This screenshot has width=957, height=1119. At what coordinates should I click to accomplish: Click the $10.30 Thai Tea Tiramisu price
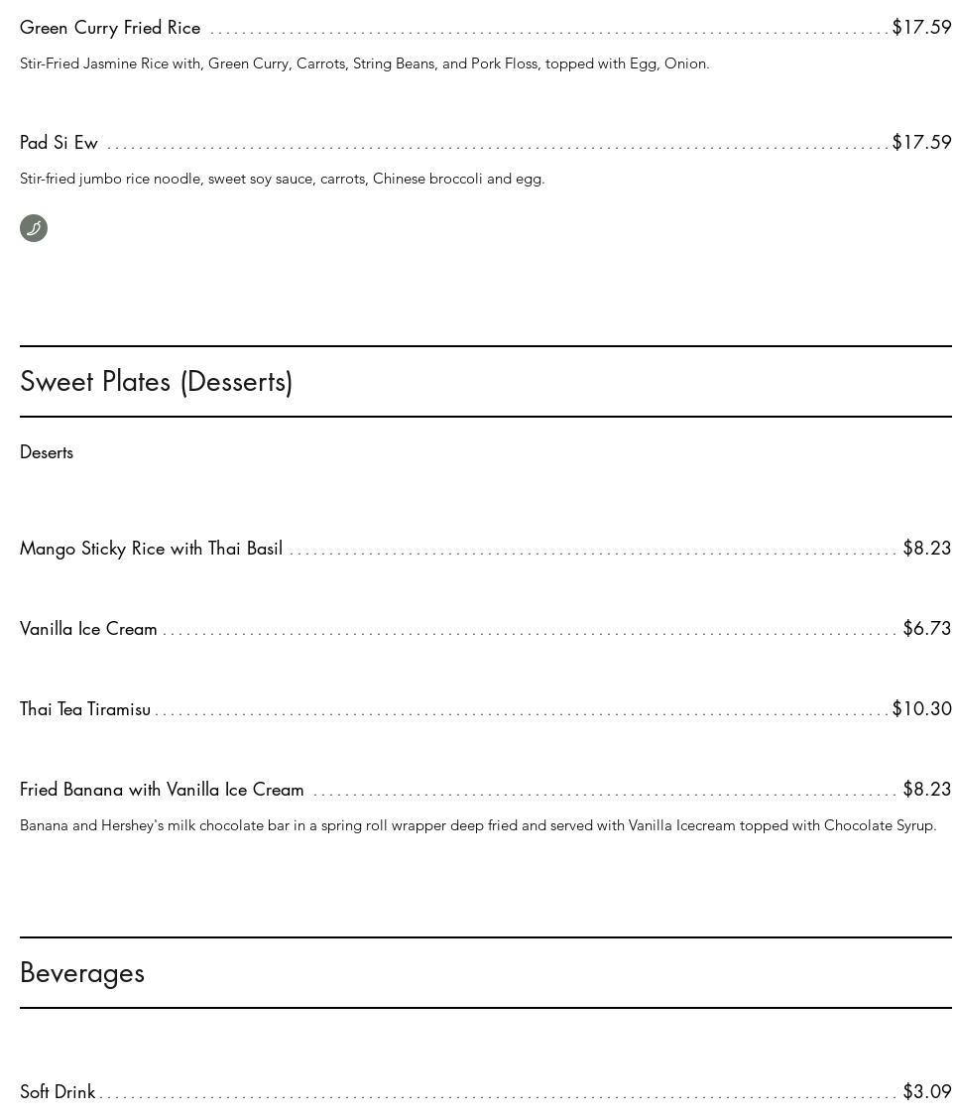pos(921,709)
